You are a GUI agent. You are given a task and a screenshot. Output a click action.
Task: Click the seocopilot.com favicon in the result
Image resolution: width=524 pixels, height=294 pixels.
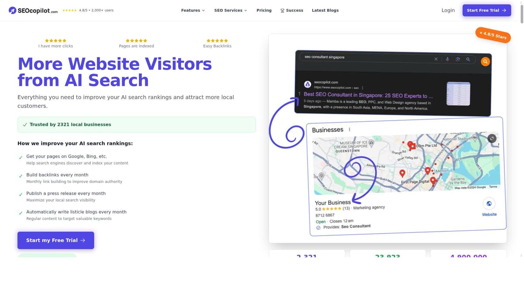(307, 84)
